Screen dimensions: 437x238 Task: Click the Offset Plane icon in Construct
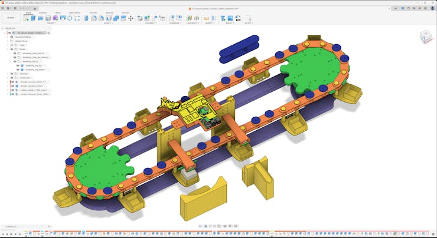(190, 18)
